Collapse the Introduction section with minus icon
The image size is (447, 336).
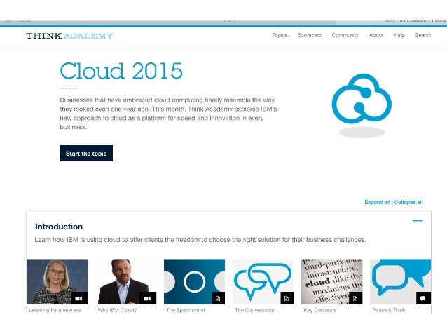[x=418, y=220]
